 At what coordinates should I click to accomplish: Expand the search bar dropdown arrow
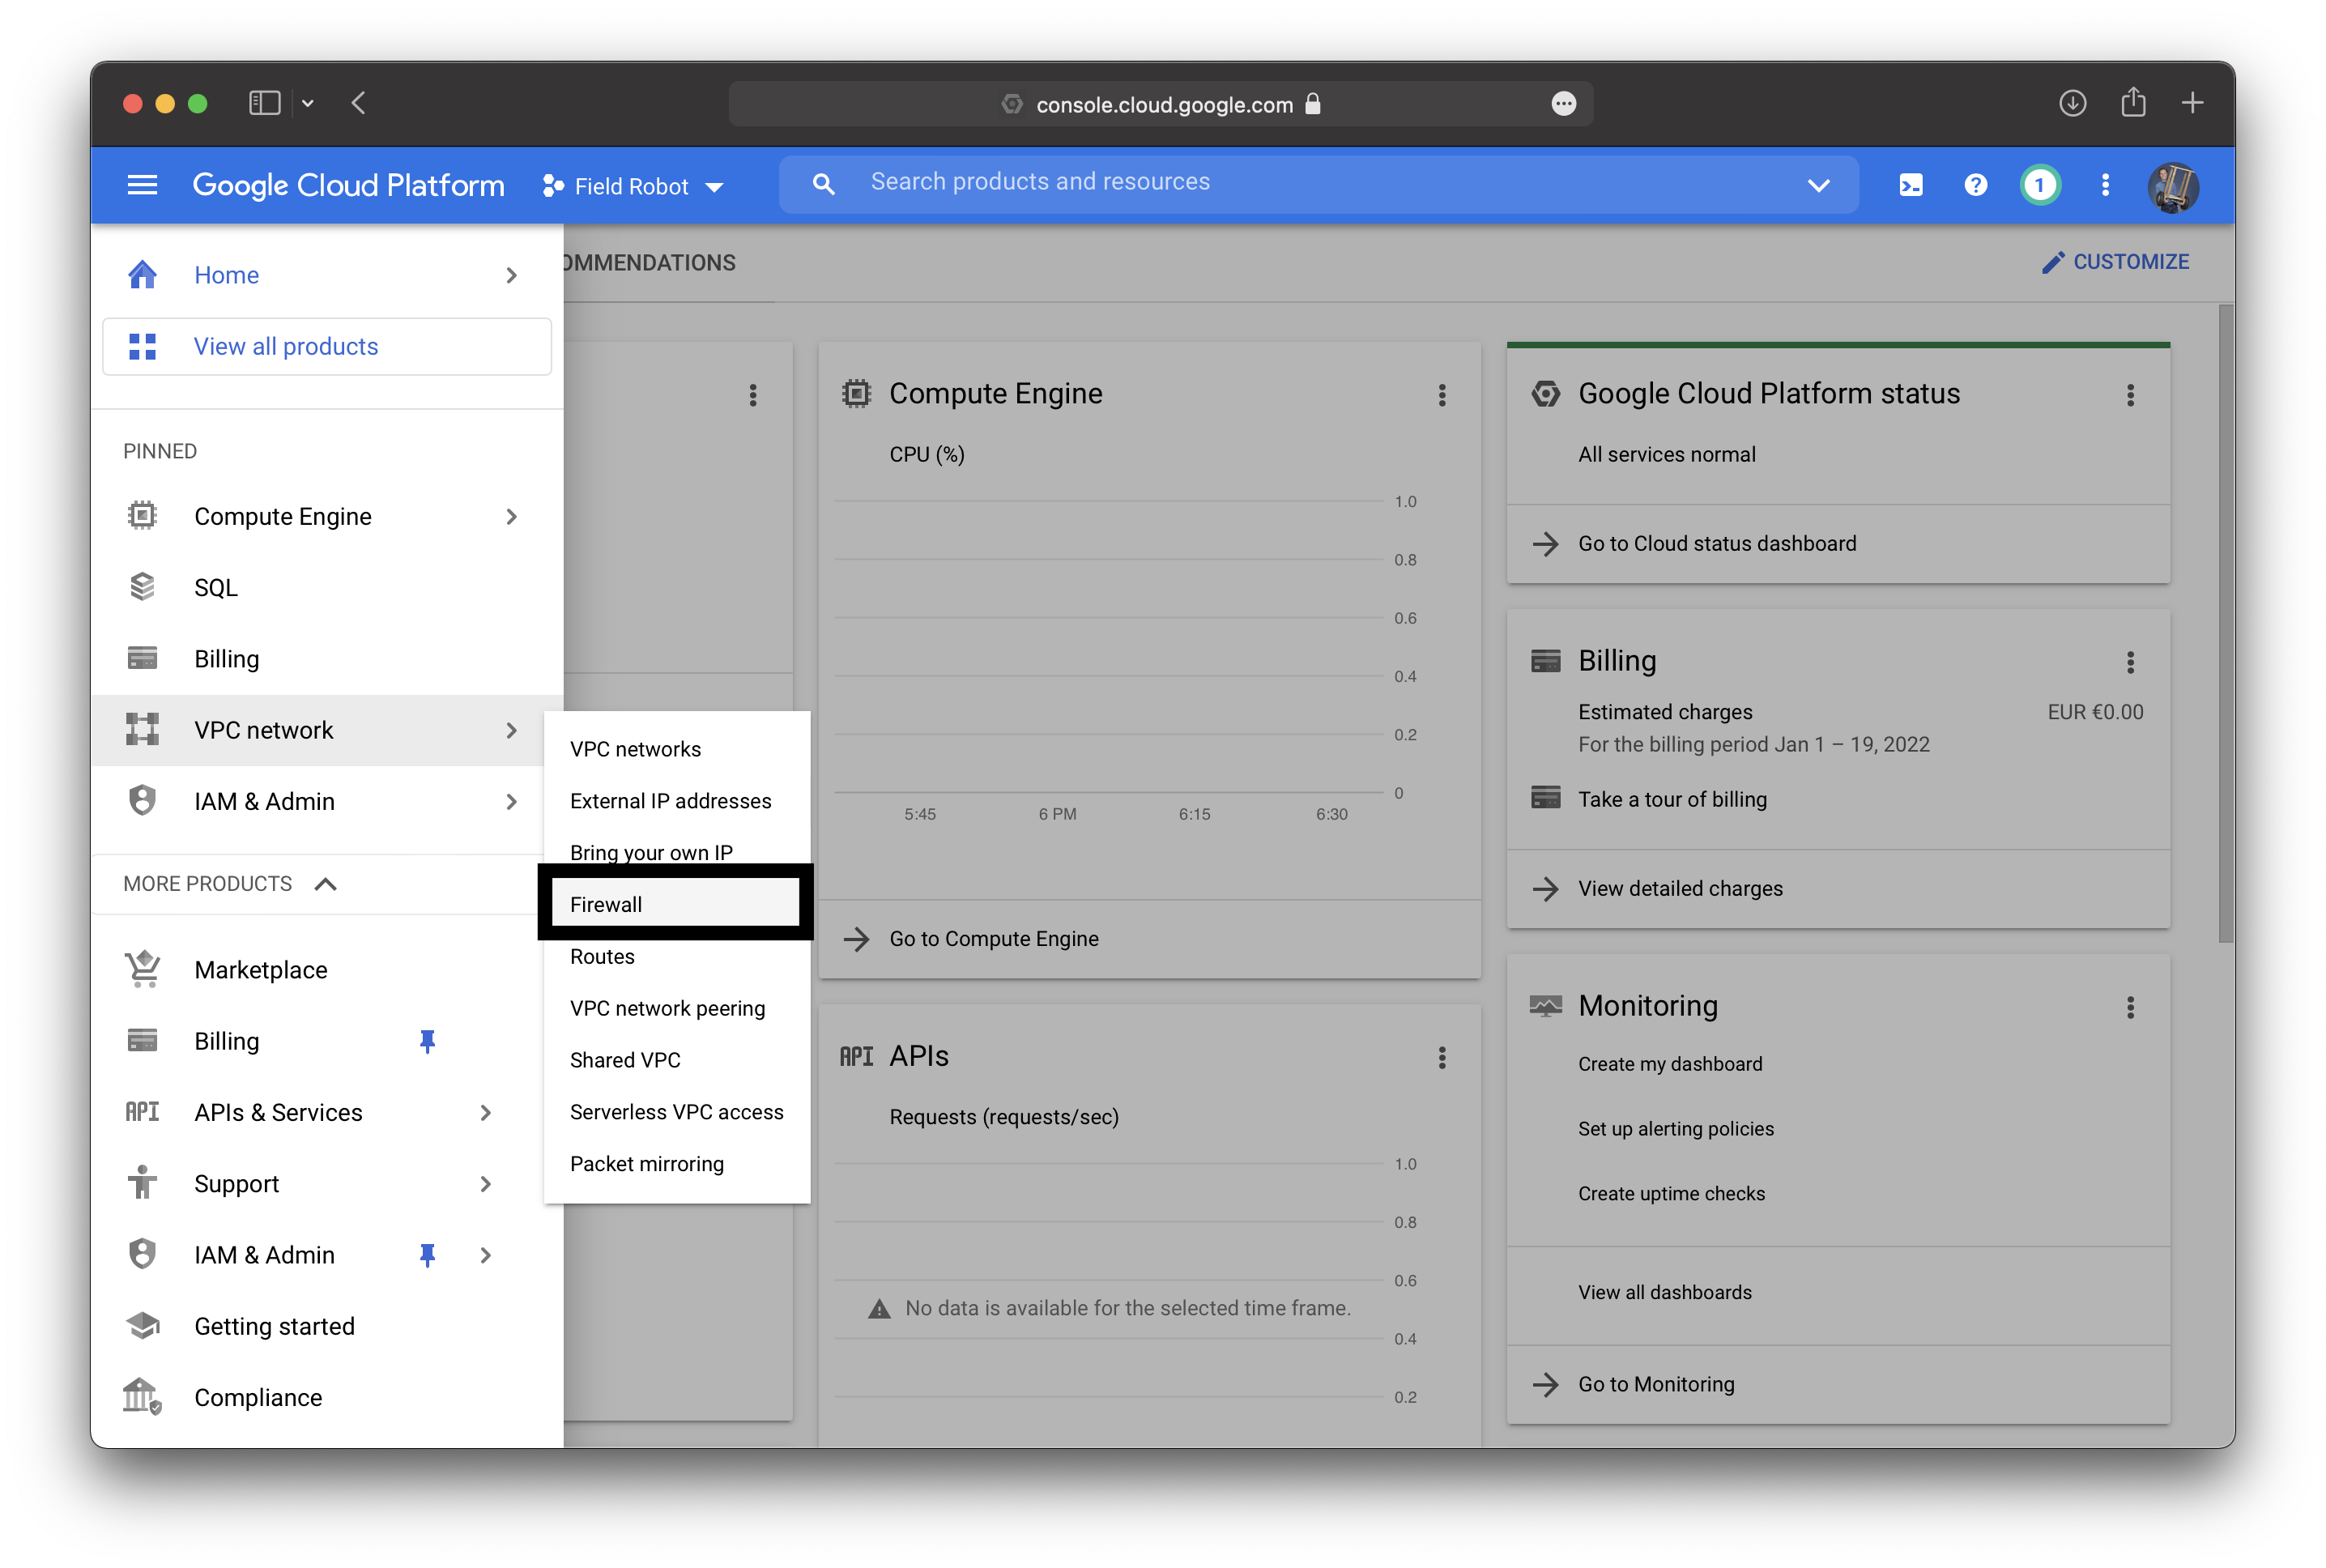click(1818, 185)
